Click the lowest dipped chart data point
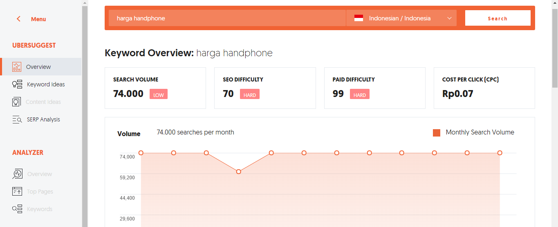 coord(239,172)
